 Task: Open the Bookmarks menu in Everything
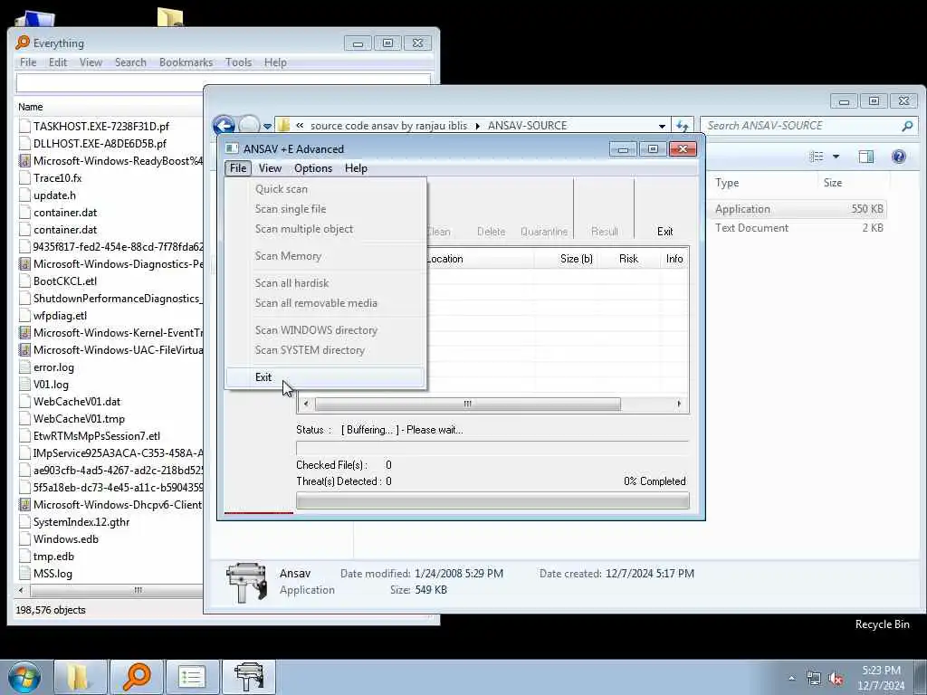pos(186,62)
